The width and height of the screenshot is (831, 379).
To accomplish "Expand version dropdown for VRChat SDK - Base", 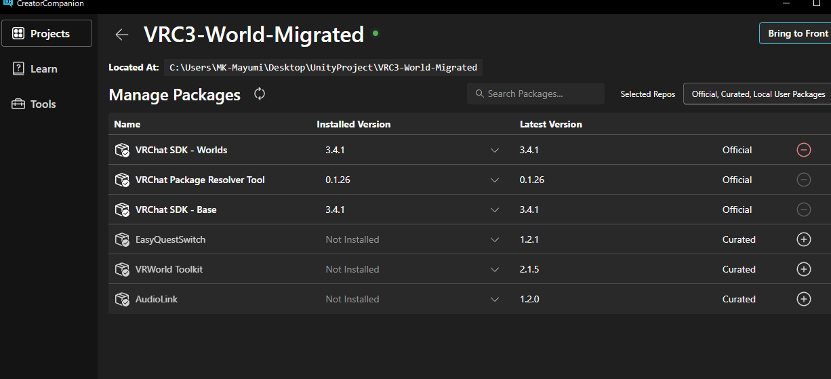I will pyautogui.click(x=495, y=210).
